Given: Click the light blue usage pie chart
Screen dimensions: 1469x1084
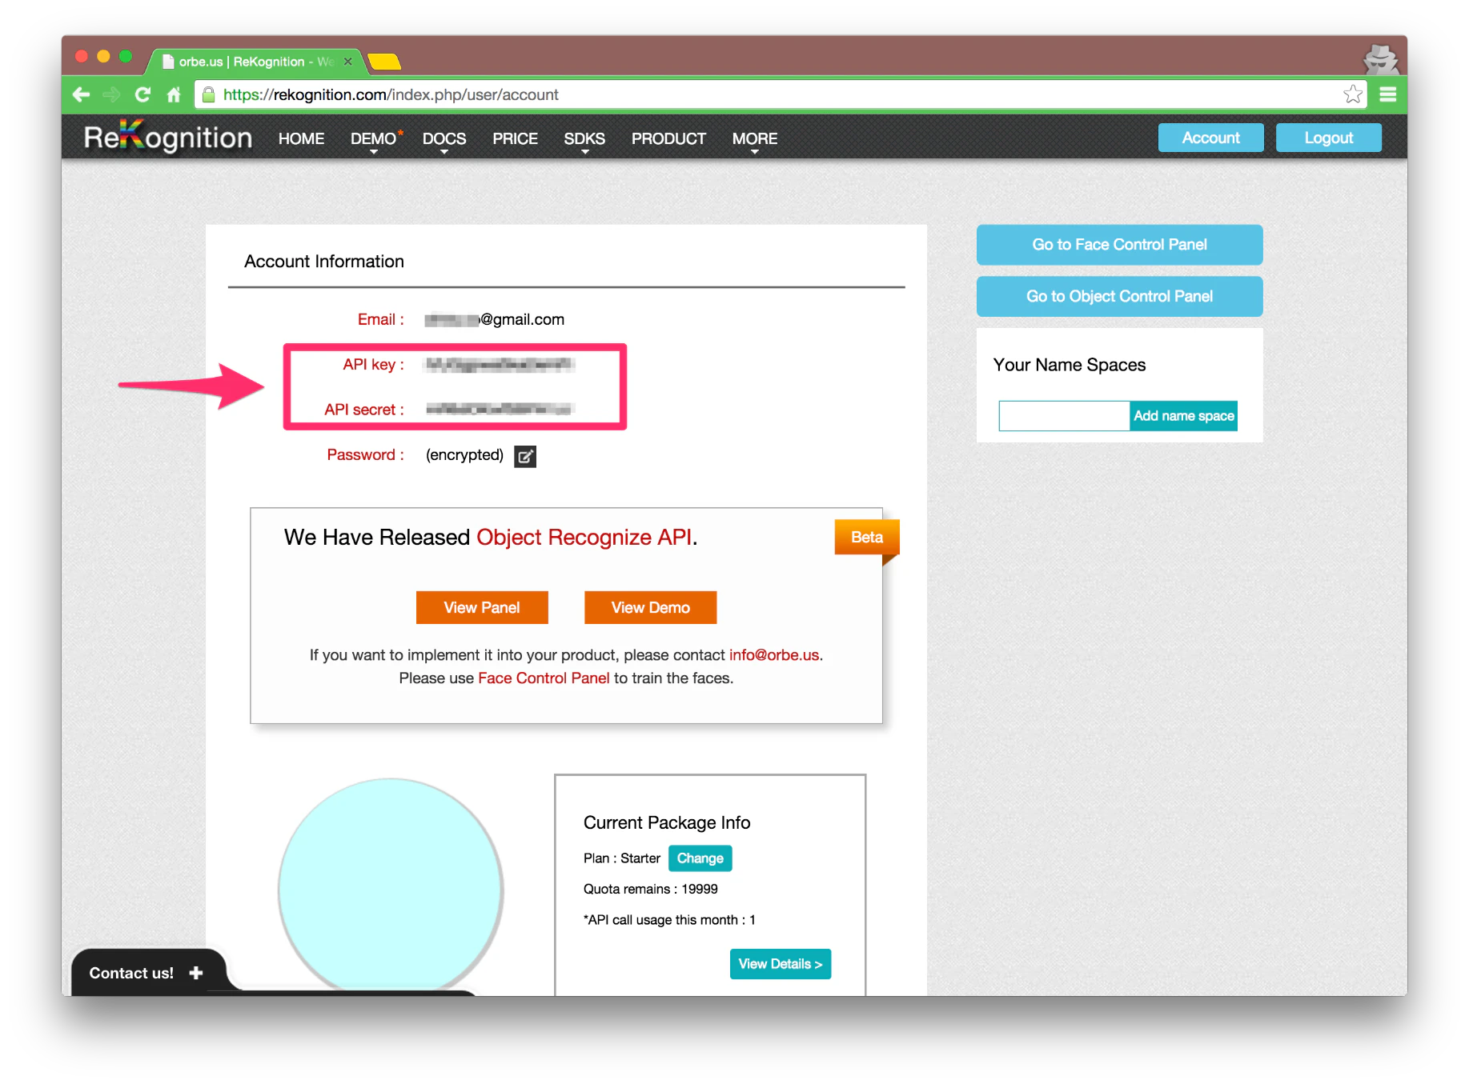Looking at the screenshot, I should point(391,886).
